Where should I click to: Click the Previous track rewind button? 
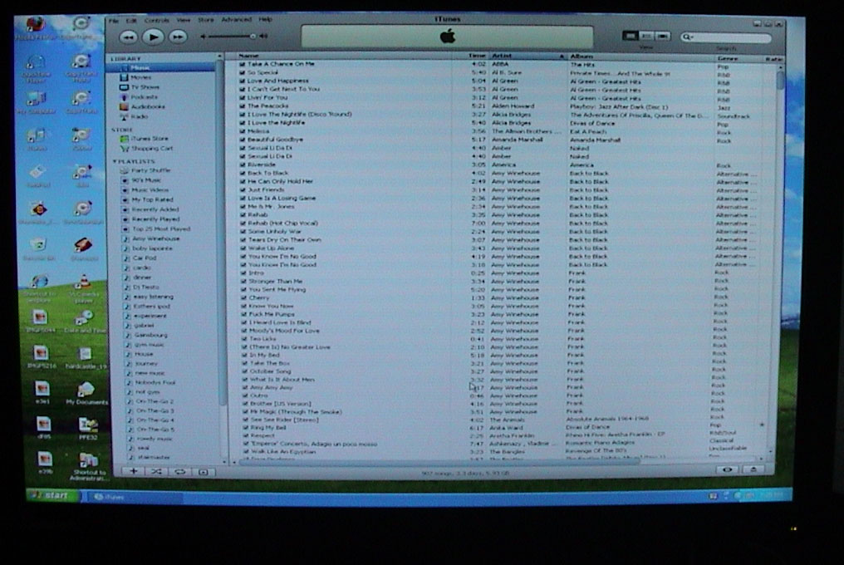[128, 37]
